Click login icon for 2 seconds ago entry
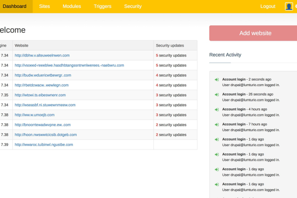 click(217, 80)
